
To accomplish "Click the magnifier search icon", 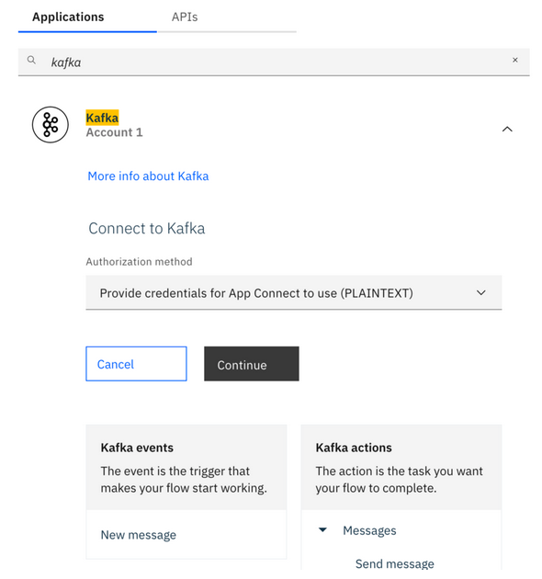I will click(31, 60).
